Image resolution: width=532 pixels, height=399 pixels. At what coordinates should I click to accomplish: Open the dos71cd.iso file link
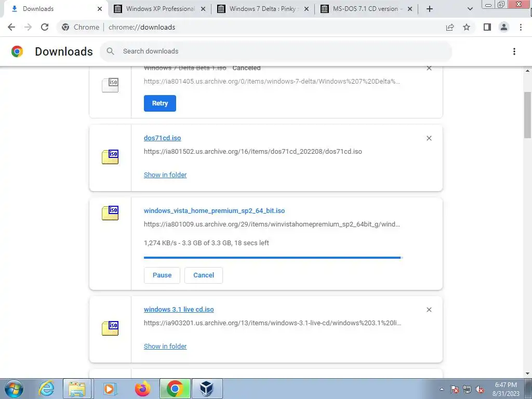(162, 138)
